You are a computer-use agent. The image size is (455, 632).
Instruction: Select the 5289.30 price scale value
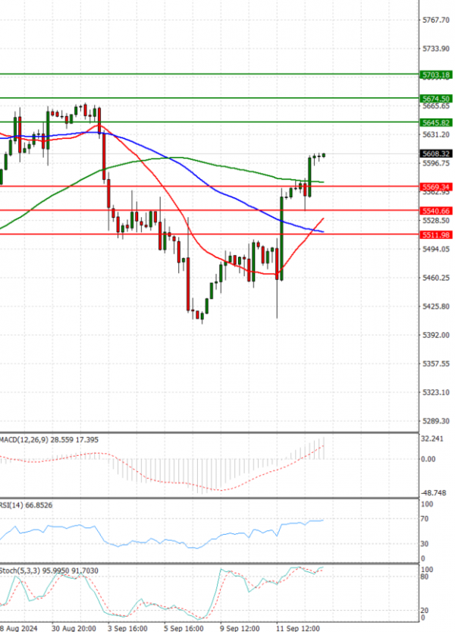tap(435, 421)
